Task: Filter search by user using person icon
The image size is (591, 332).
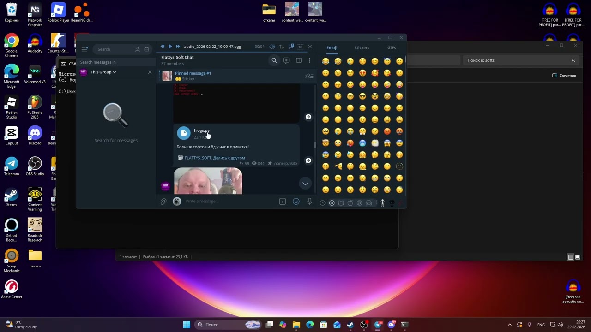Action: point(138,49)
